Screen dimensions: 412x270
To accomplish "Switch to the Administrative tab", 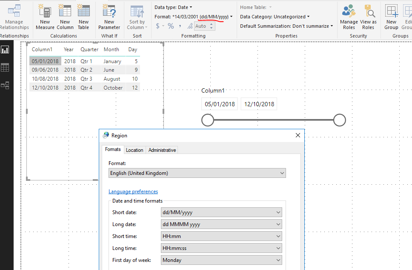I will [162, 150].
